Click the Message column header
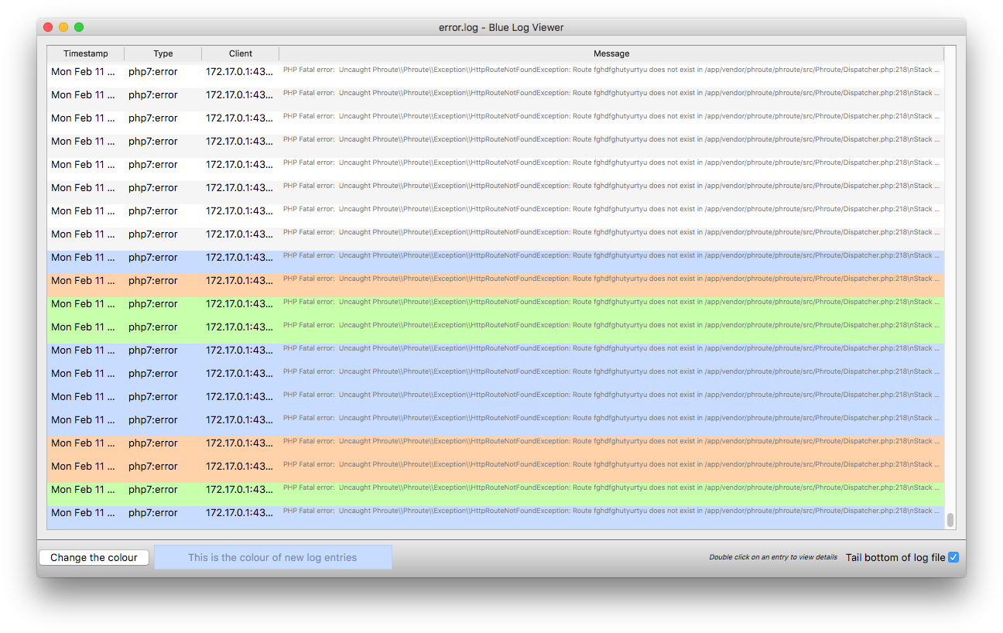The width and height of the screenshot is (1003, 633). click(x=611, y=53)
